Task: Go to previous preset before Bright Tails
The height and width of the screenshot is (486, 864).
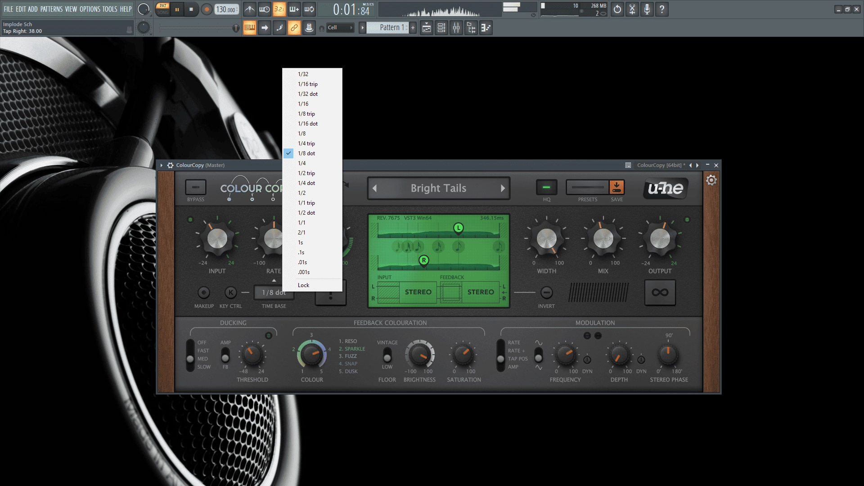Action: [x=374, y=189]
